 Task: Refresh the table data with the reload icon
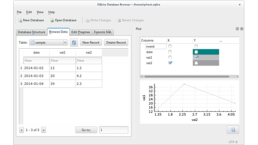click(74, 43)
